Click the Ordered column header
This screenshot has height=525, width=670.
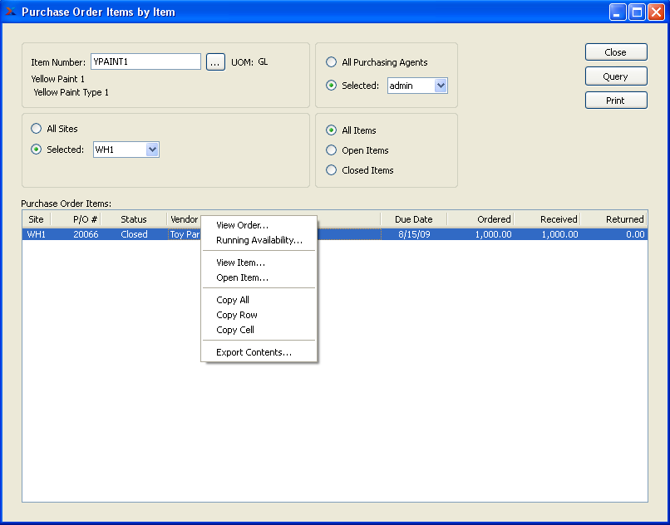[x=481, y=219]
